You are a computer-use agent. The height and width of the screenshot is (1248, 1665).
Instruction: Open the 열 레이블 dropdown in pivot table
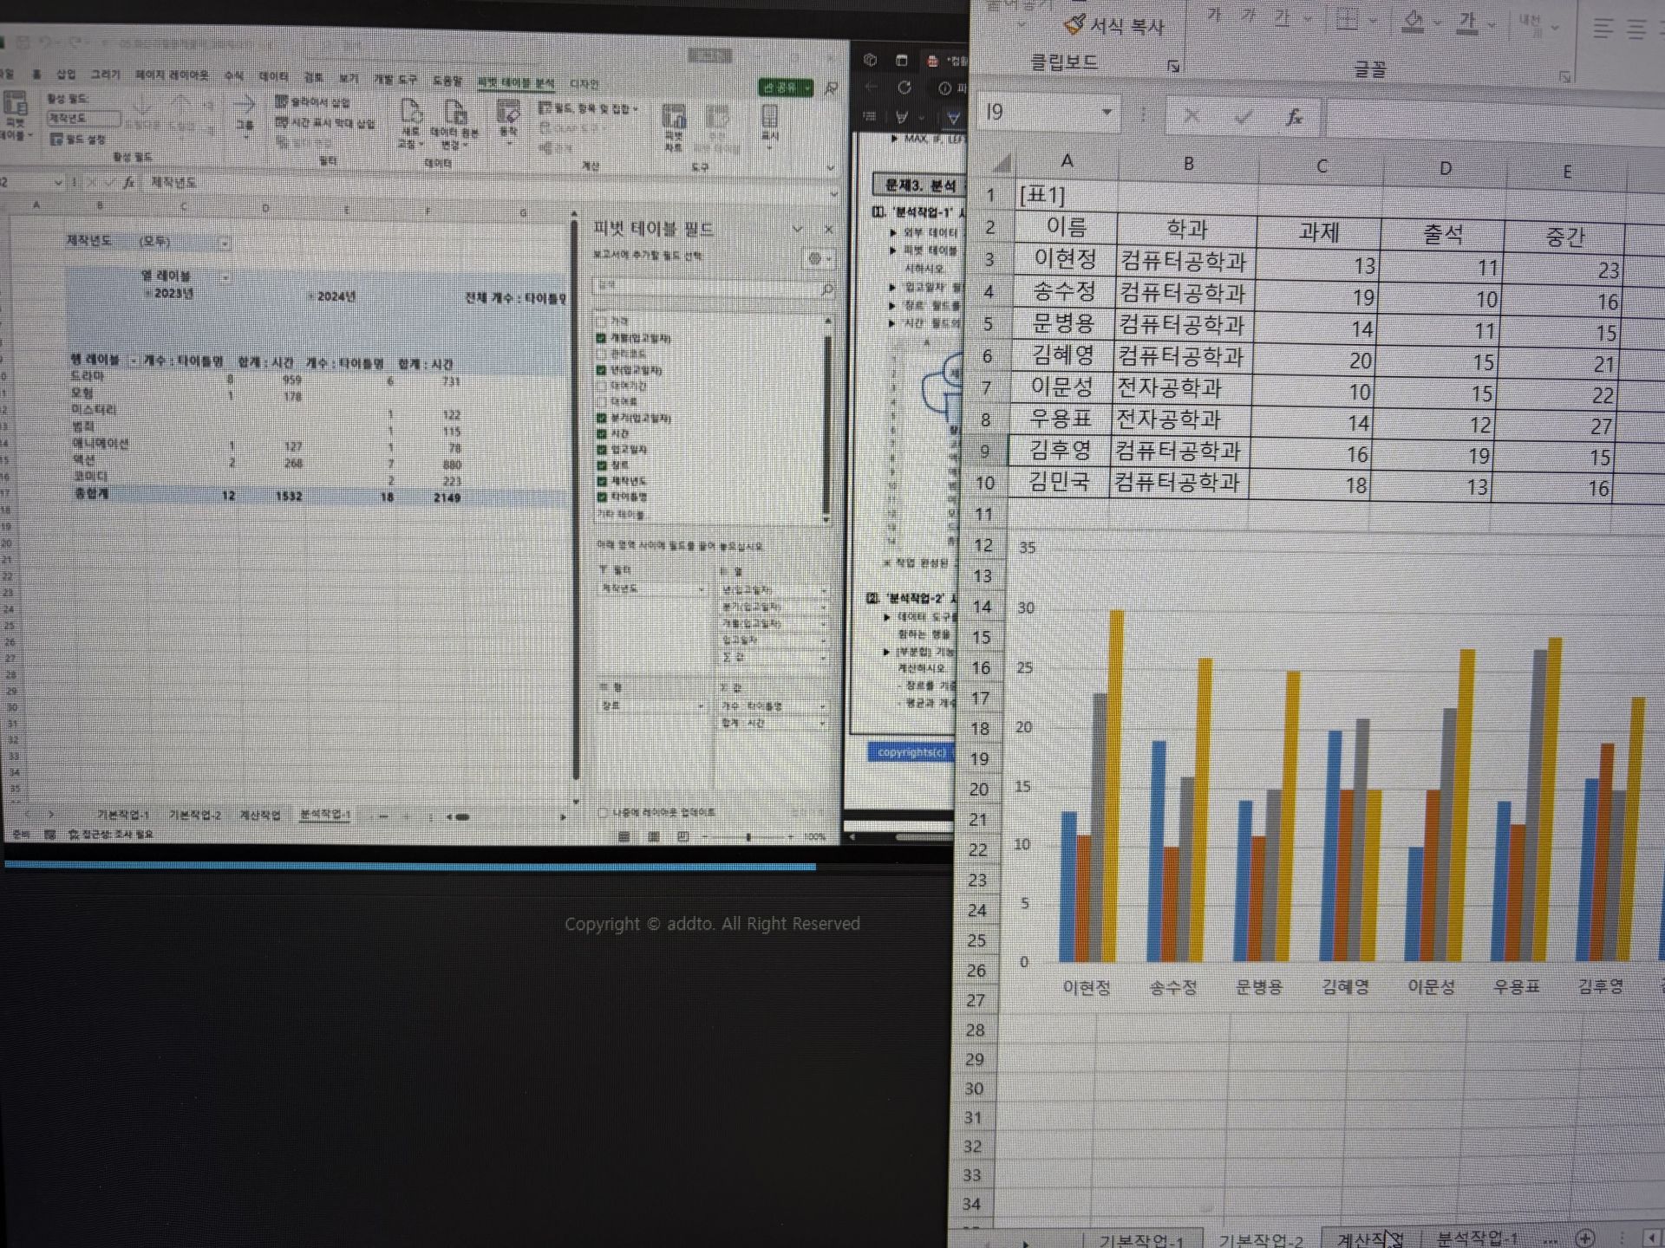point(225,277)
